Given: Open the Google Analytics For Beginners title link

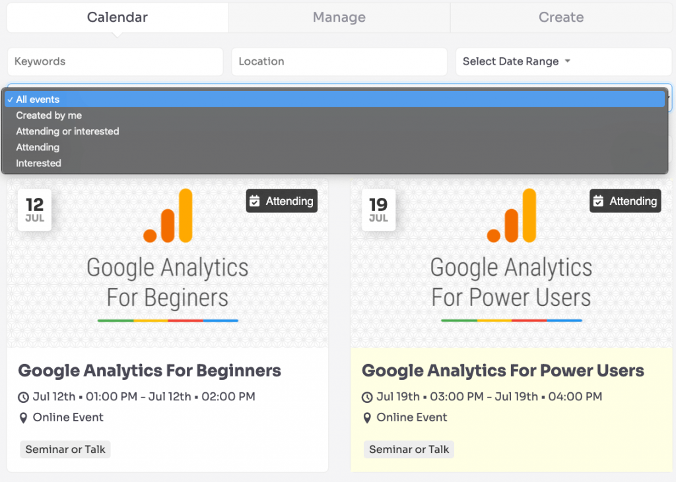Looking at the screenshot, I should coord(150,371).
